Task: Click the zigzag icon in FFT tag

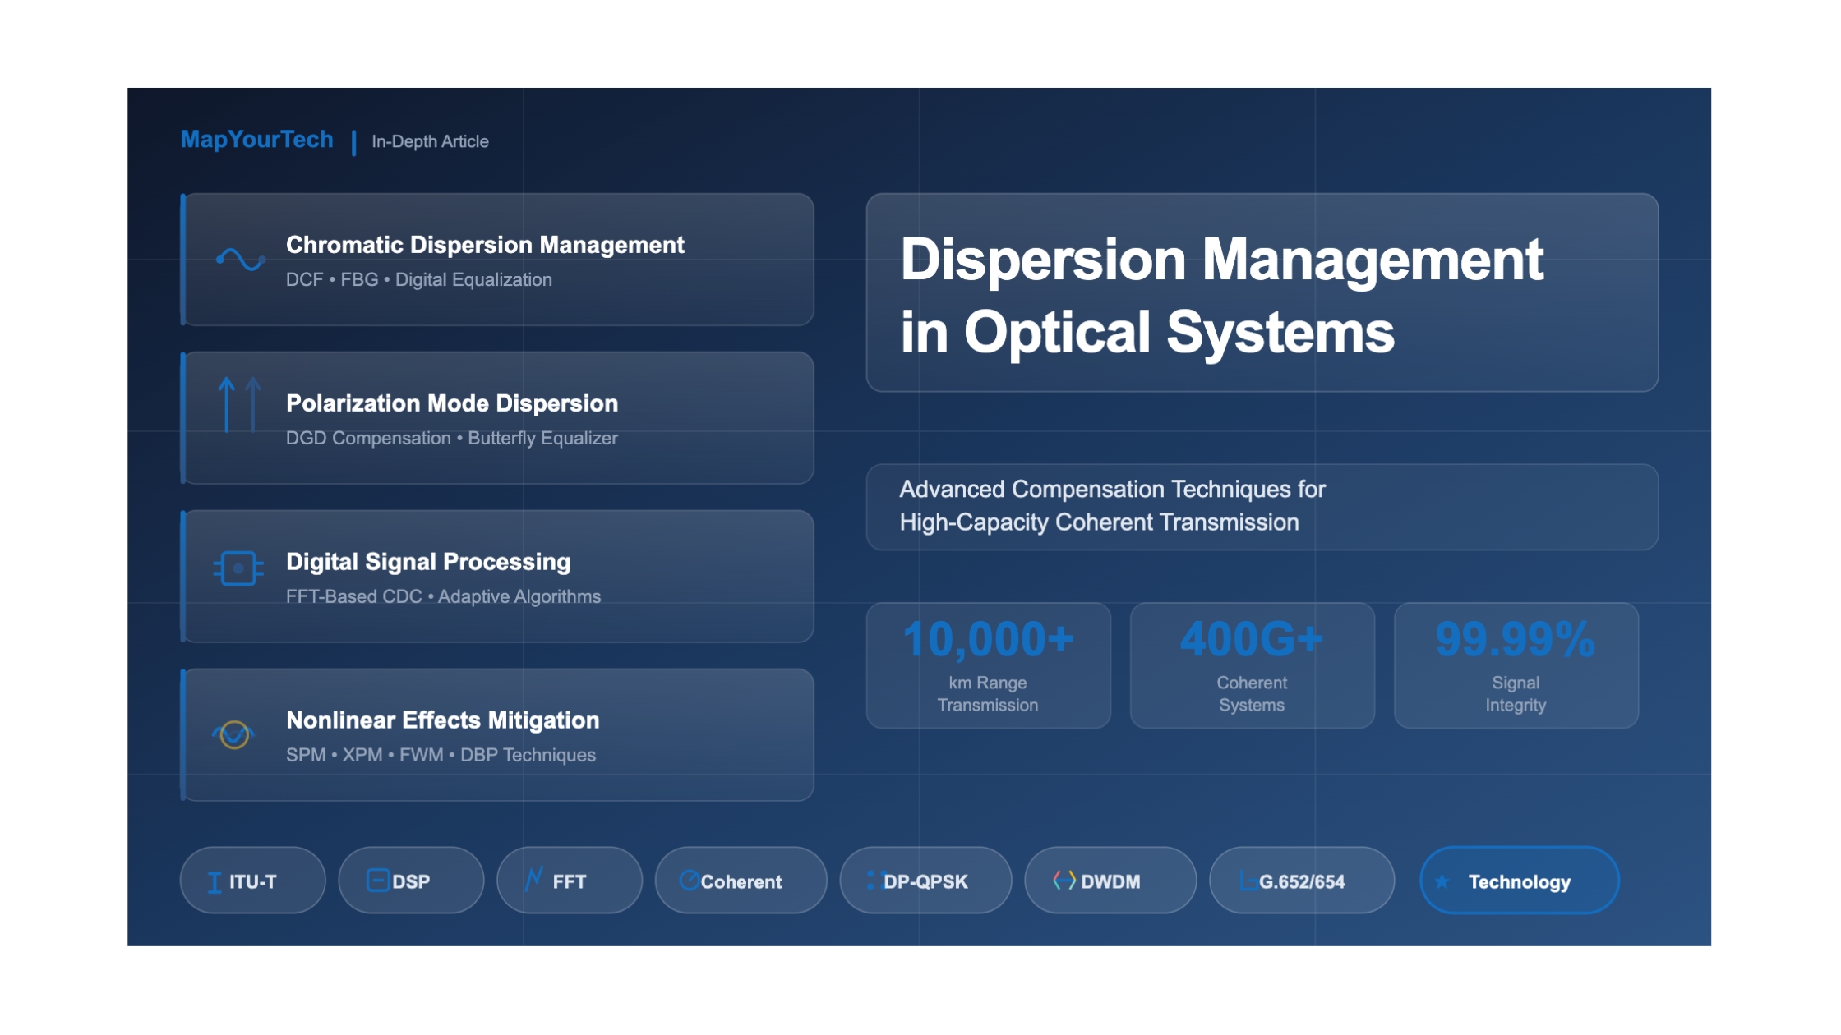Action: [x=534, y=879]
